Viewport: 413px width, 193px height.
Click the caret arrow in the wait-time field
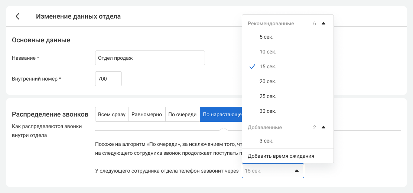pyautogui.click(x=296, y=171)
